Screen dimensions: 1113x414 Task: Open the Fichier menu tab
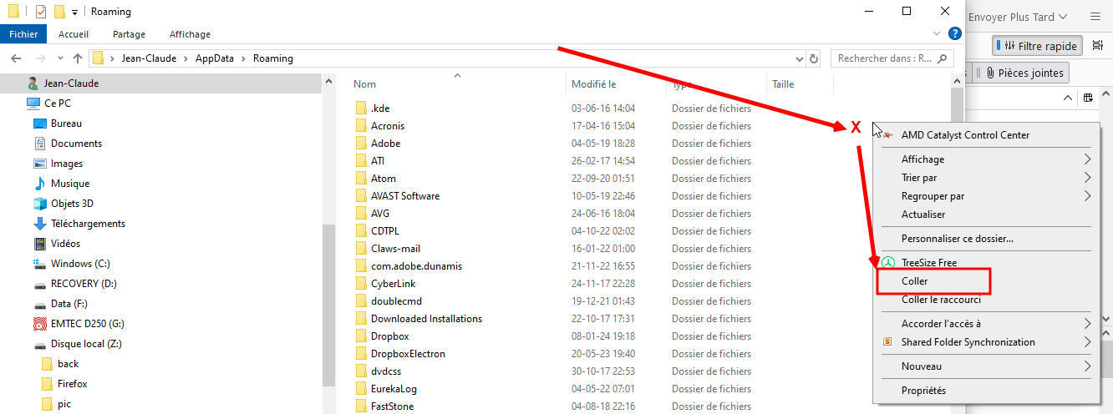(24, 34)
